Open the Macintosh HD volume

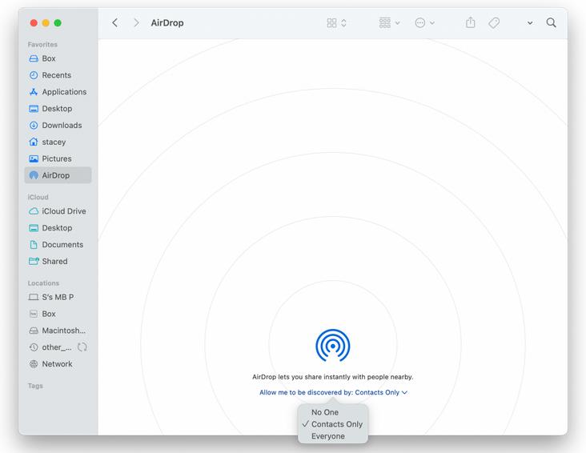coord(58,331)
